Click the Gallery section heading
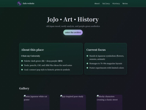 pos(24,88)
